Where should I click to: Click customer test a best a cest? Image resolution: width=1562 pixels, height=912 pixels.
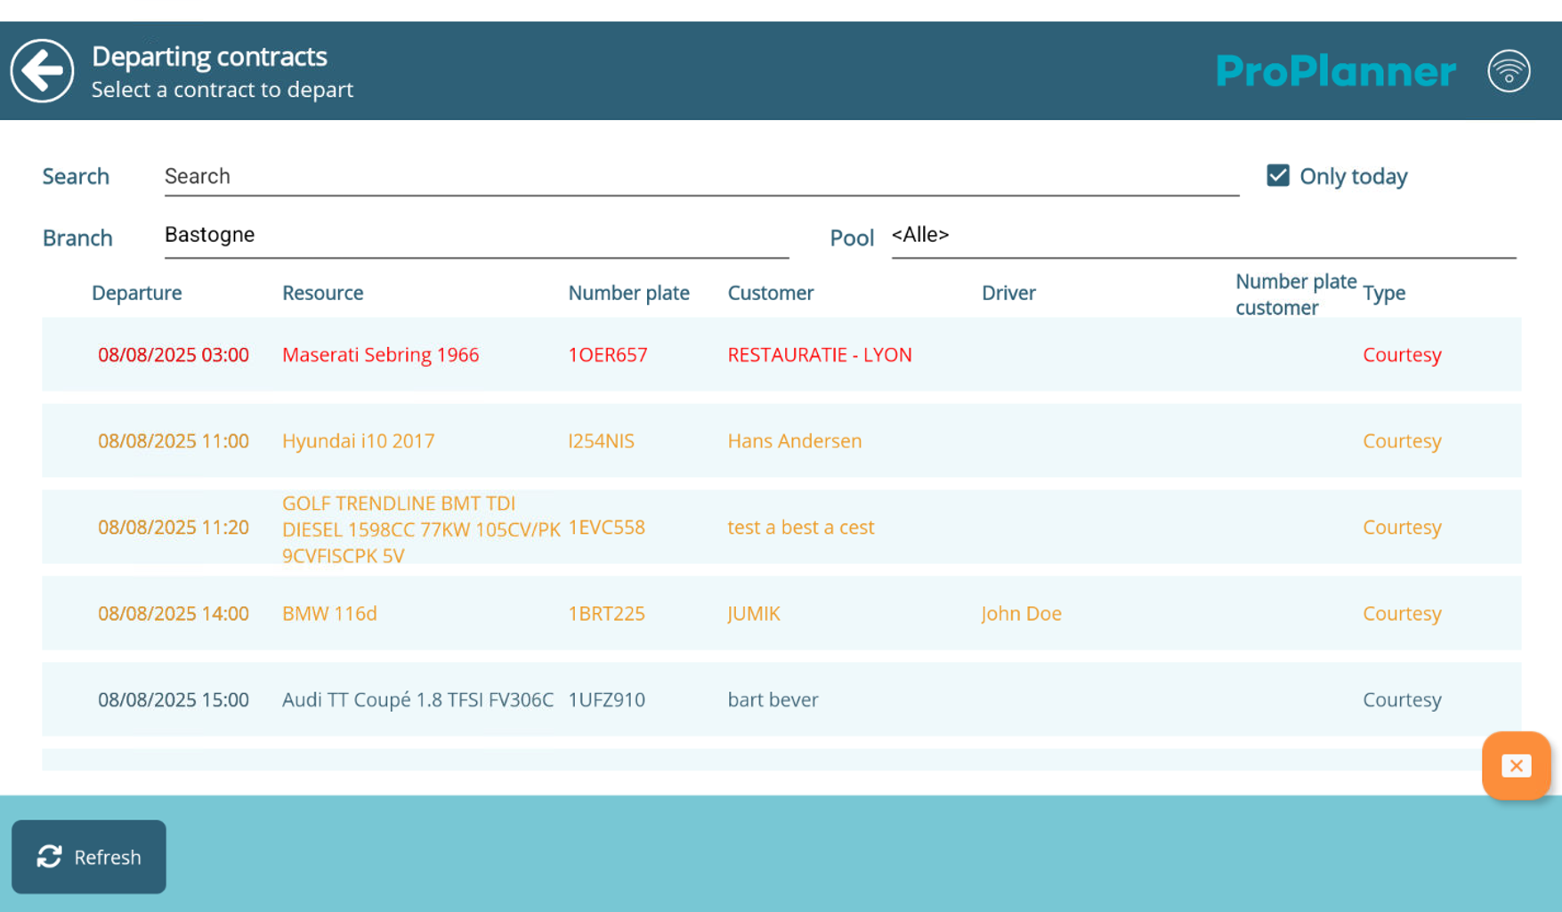(801, 527)
